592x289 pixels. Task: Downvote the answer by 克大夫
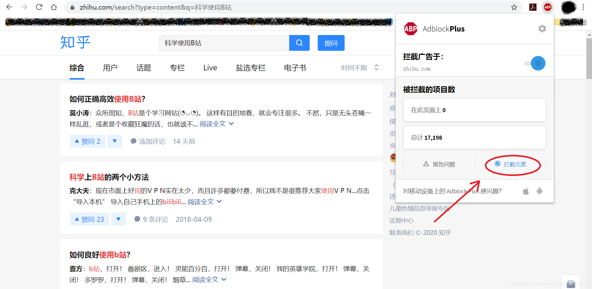click(119, 219)
